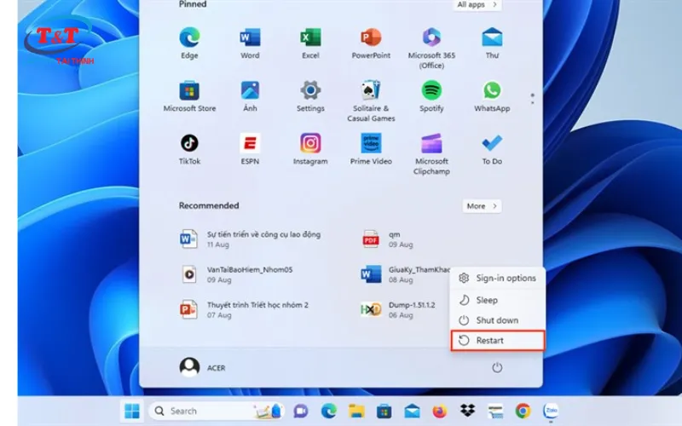Open Dropbox from the taskbar
682x426 pixels.
(x=467, y=410)
